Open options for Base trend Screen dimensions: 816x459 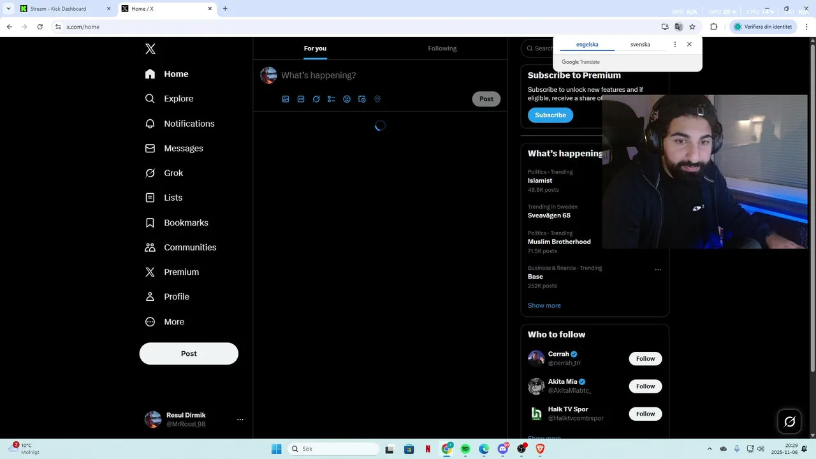(x=658, y=269)
